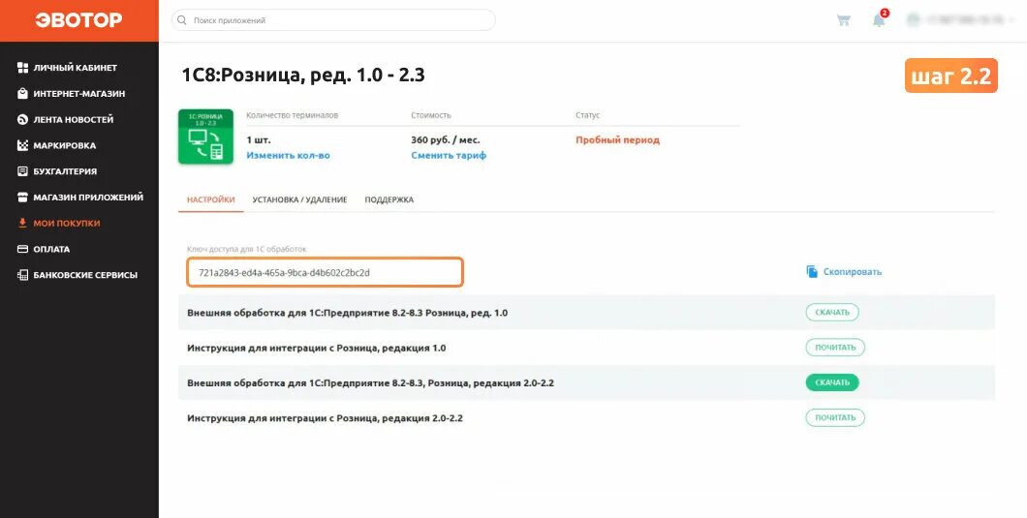Open the shopping cart icon

[x=844, y=20]
